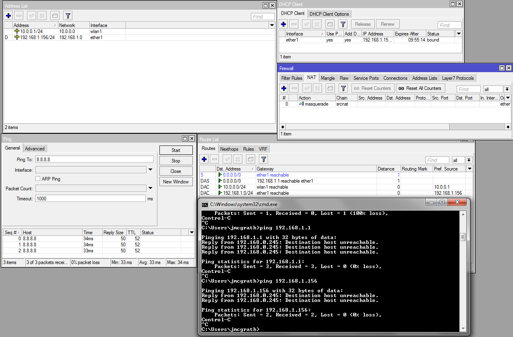Image resolution: width=513 pixels, height=337 pixels.
Task: Switch to the Mangle tab in Firewall
Action: coord(328,78)
